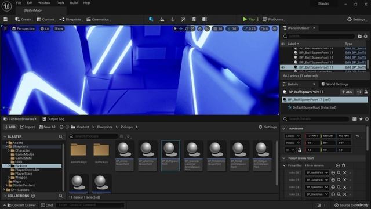Switch to the Output Log tab
Image resolution: width=371 pixels, height=209 pixels.
coord(53,119)
